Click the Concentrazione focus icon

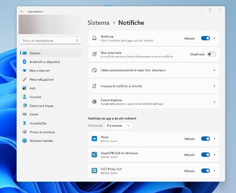pos(94,102)
